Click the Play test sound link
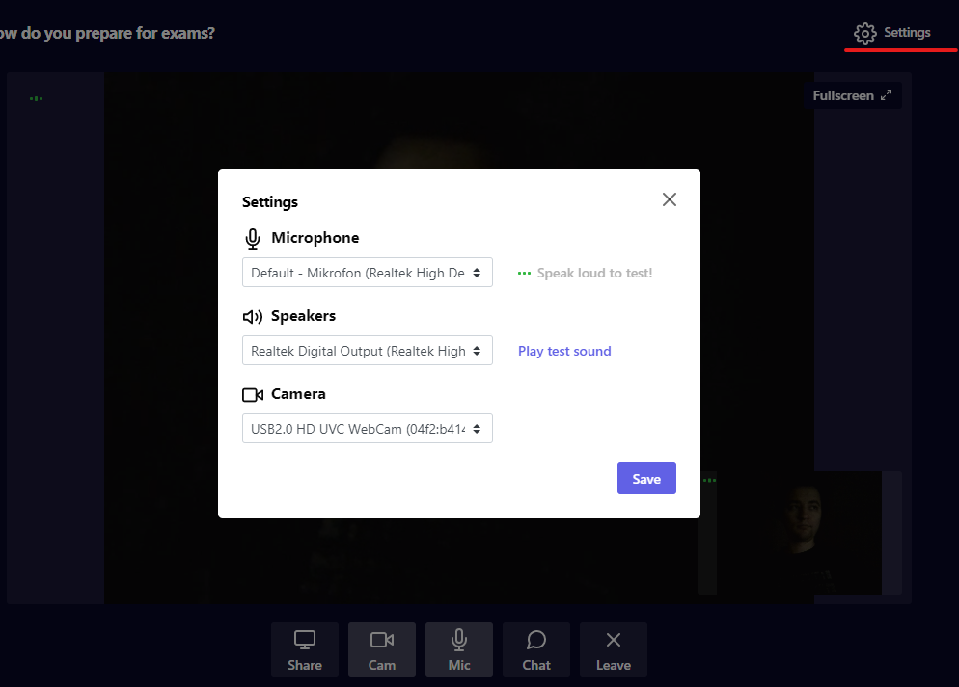Viewport: 959px width, 687px height. coord(564,351)
